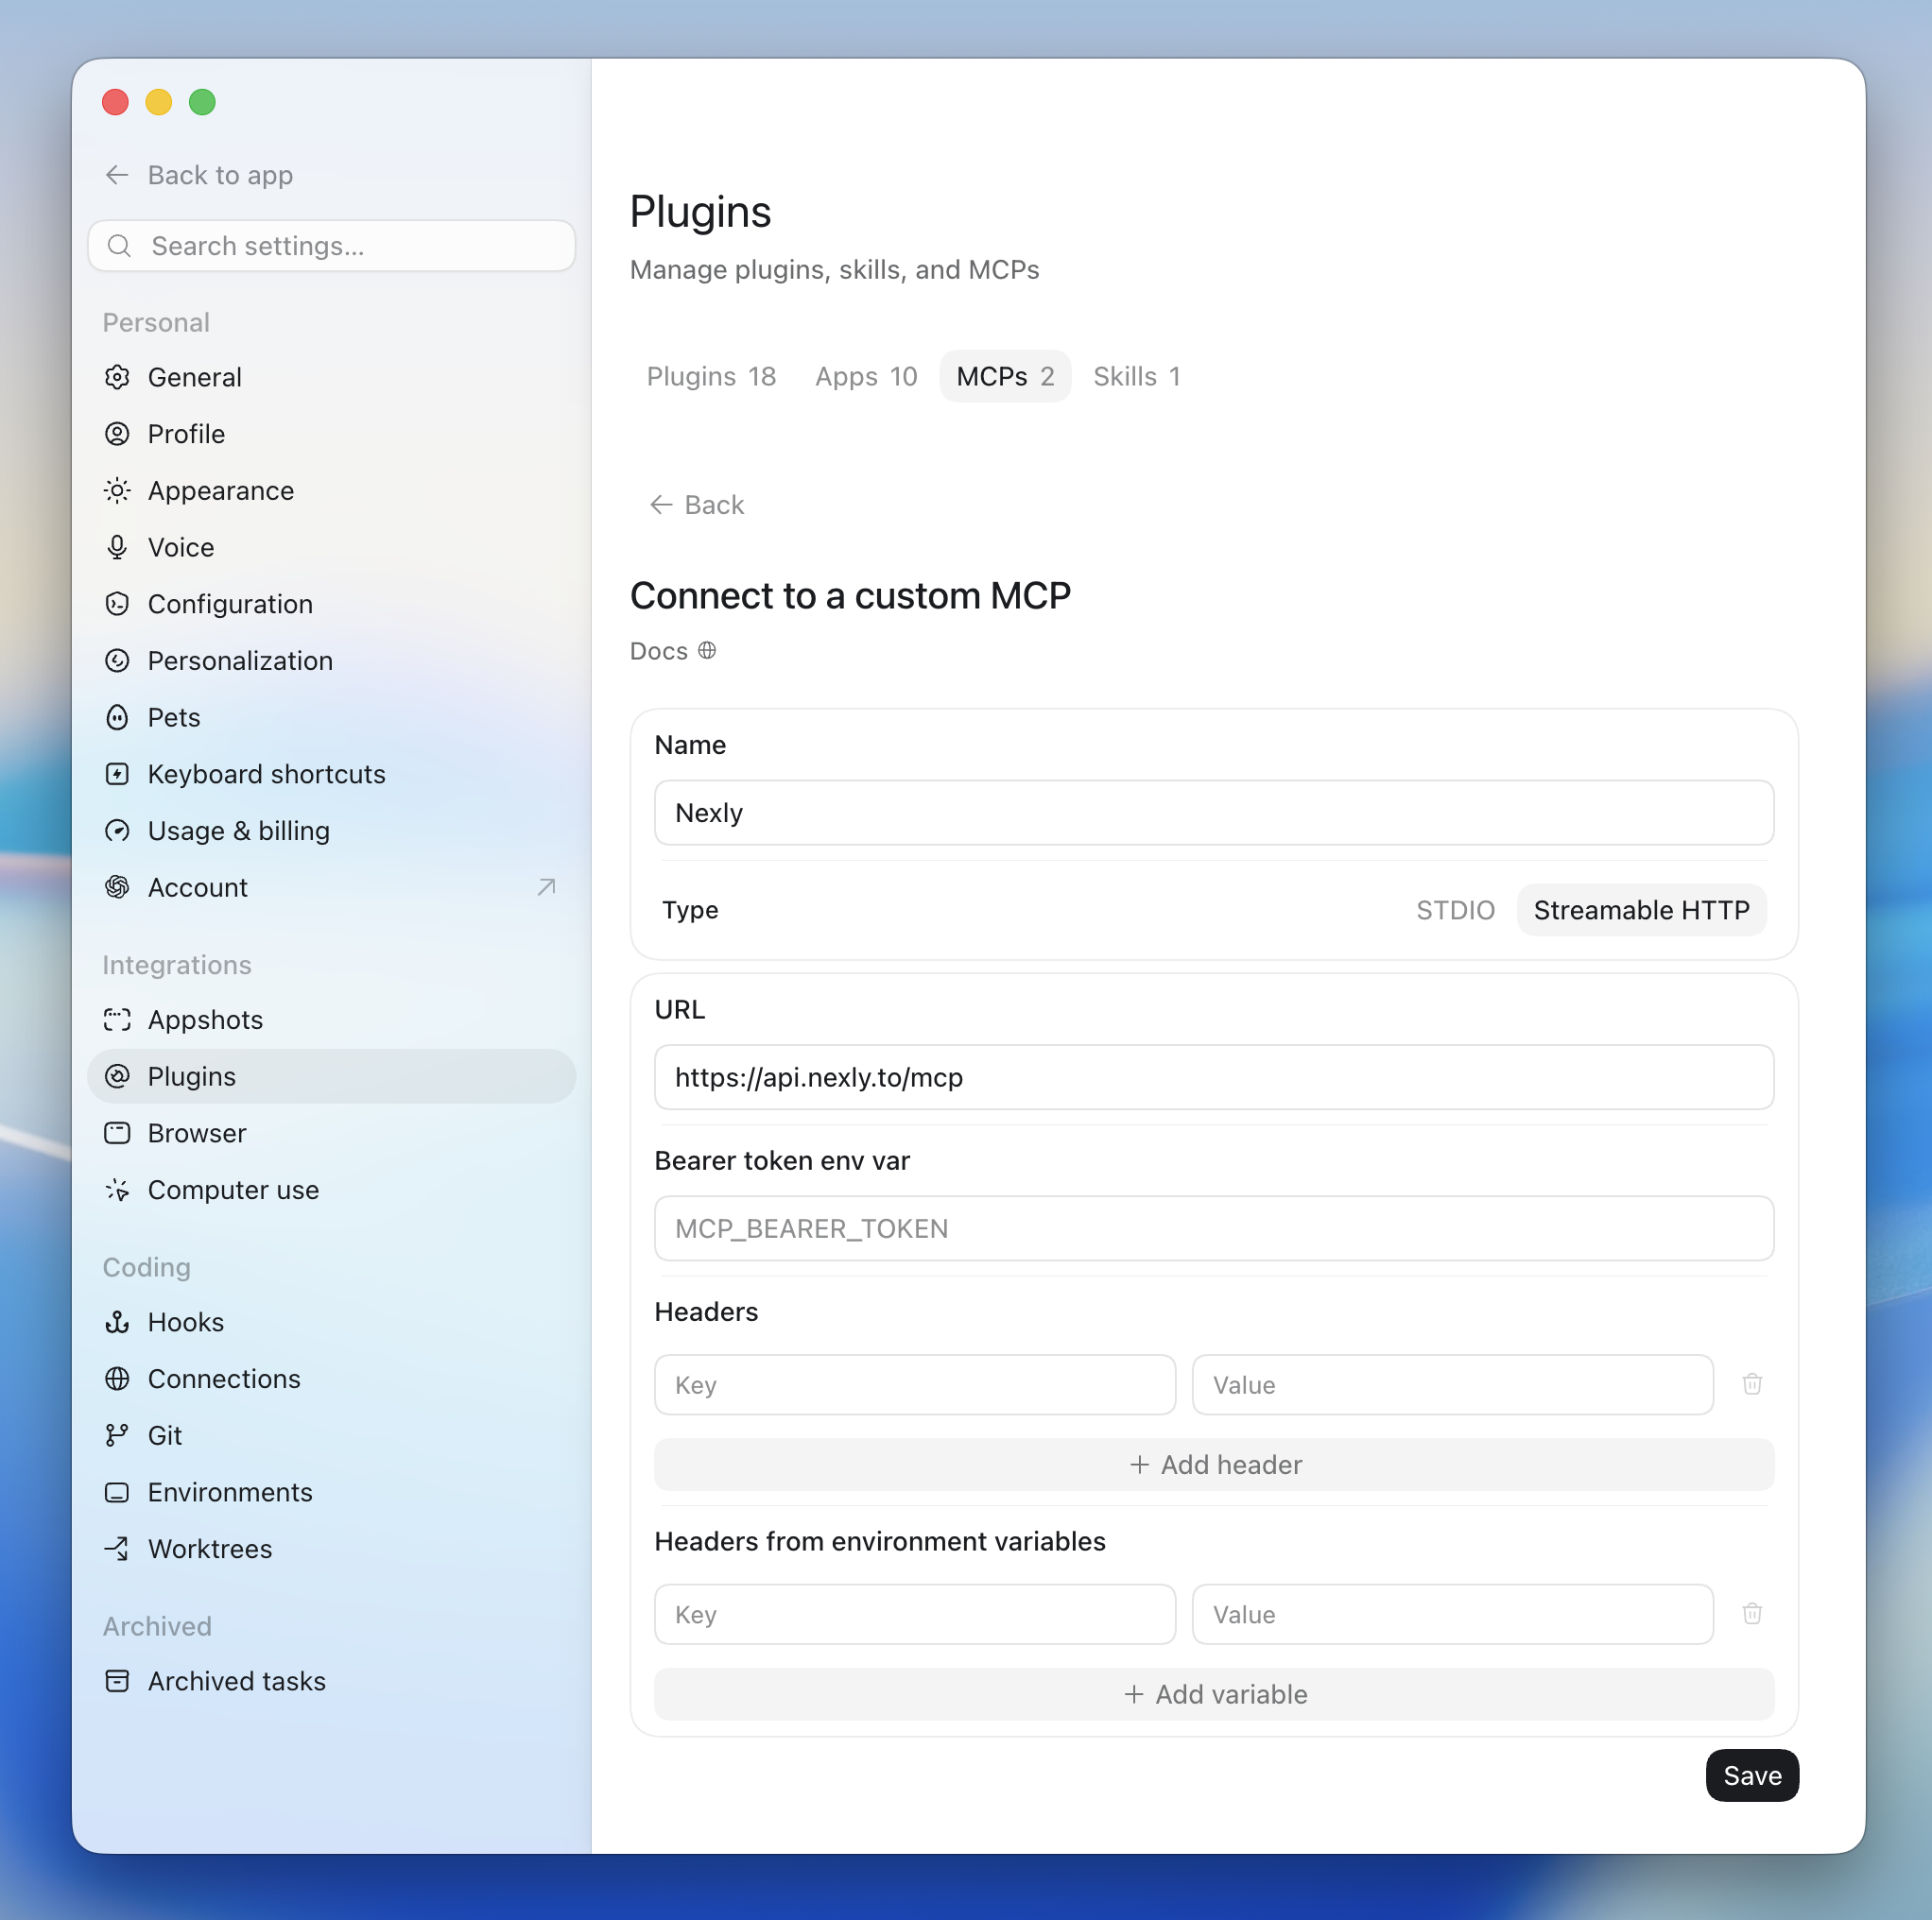The width and height of the screenshot is (1932, 1920).
Task: Click the URL input field
Action: (1214, 1077)
